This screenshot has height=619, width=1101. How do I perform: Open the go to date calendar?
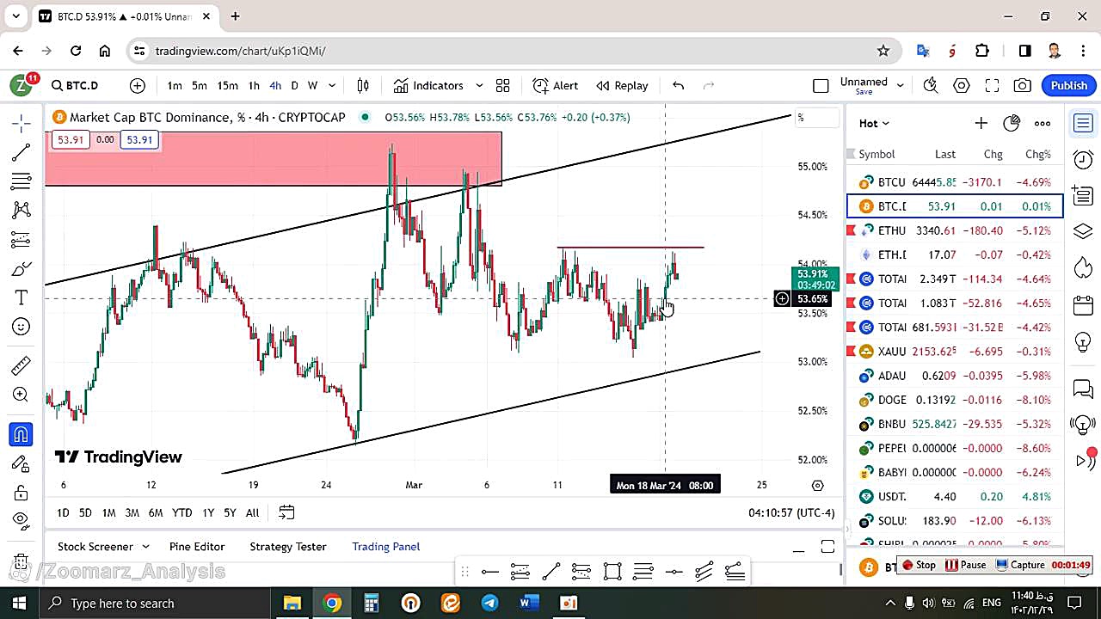point(286,512)
